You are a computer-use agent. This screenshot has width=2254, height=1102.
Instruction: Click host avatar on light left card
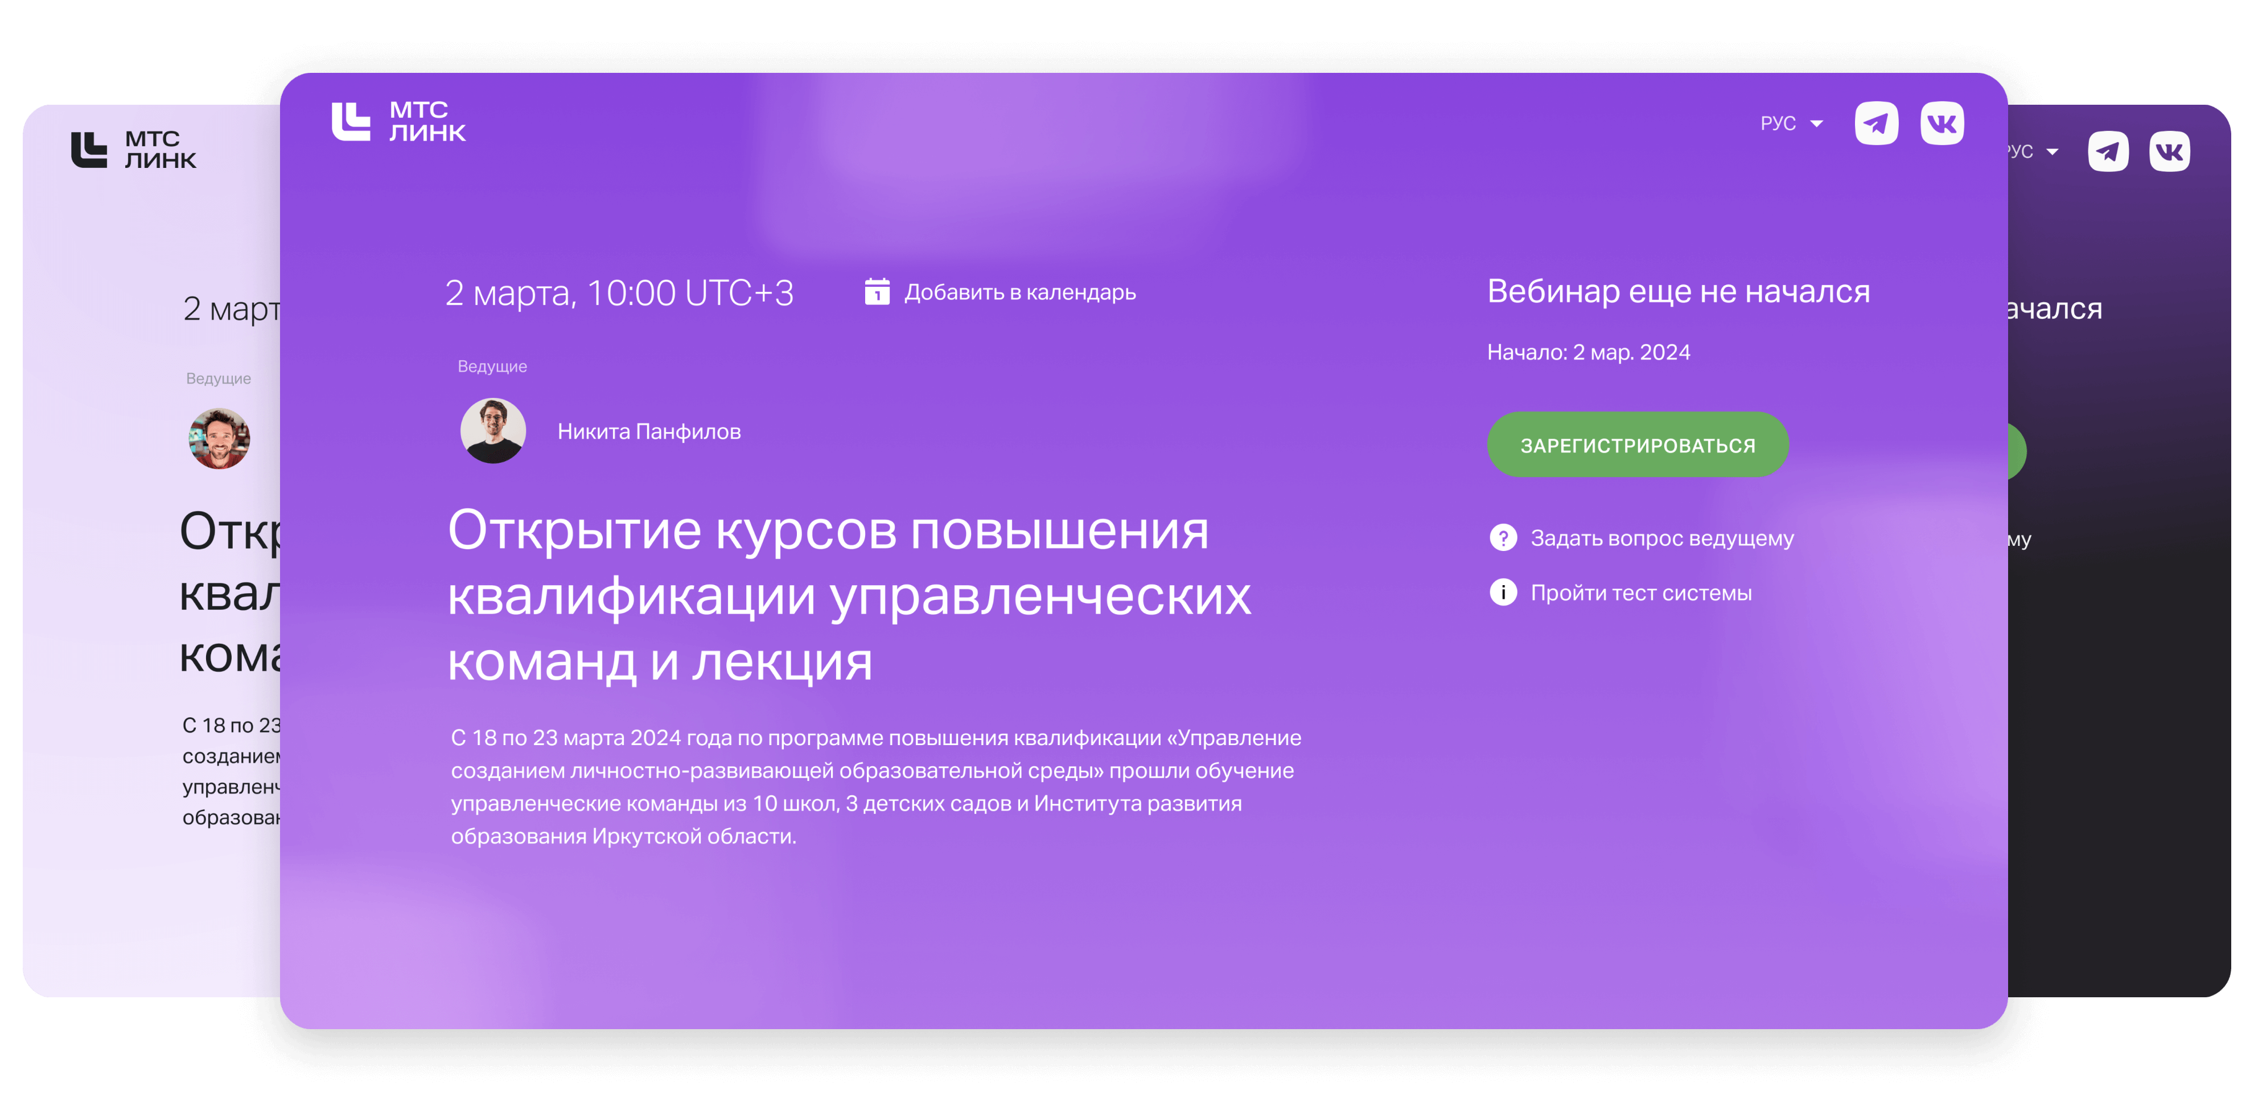coord(219,438)
